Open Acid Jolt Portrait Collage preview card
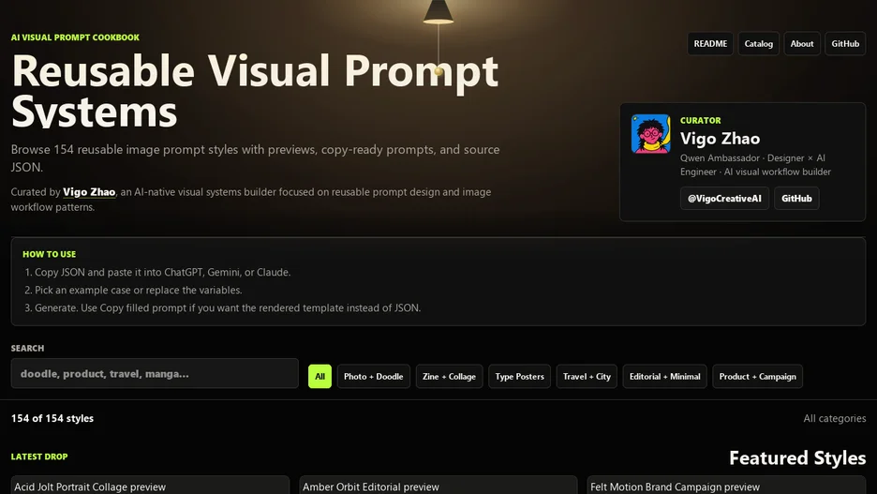This screenshot has height=494, width=877. [150, 485]
